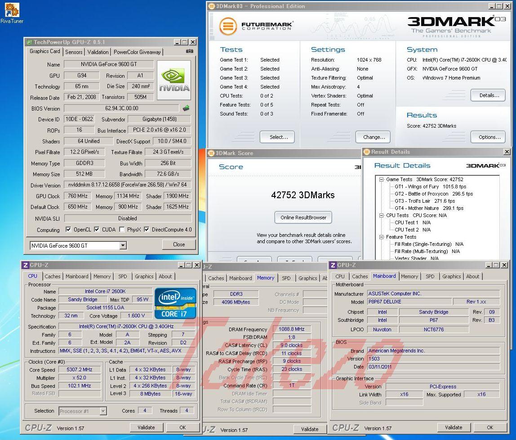Open the RivaTuner desktop shortcut
The image size is (516, 440).
12,13
